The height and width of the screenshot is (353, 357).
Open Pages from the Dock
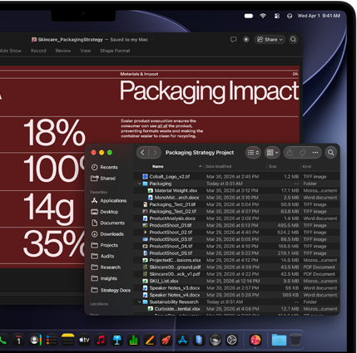(150, 340)
